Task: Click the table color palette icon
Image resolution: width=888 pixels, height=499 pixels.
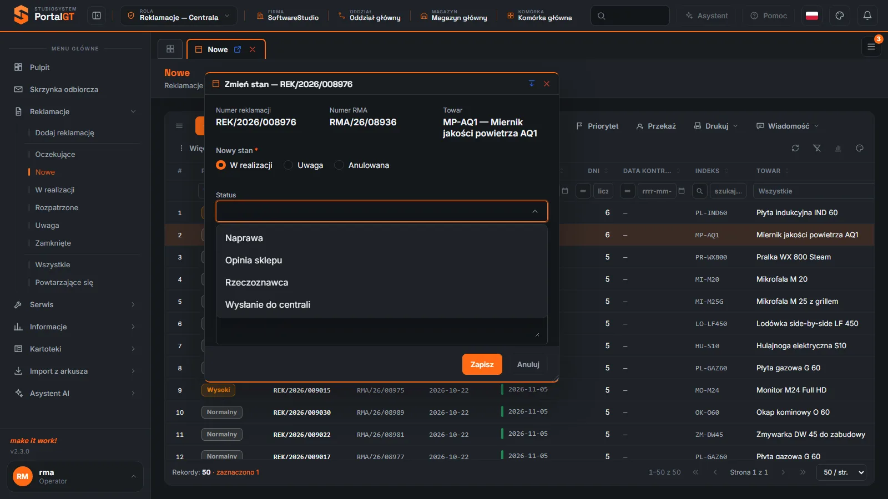Action: [x=860, y=148]
